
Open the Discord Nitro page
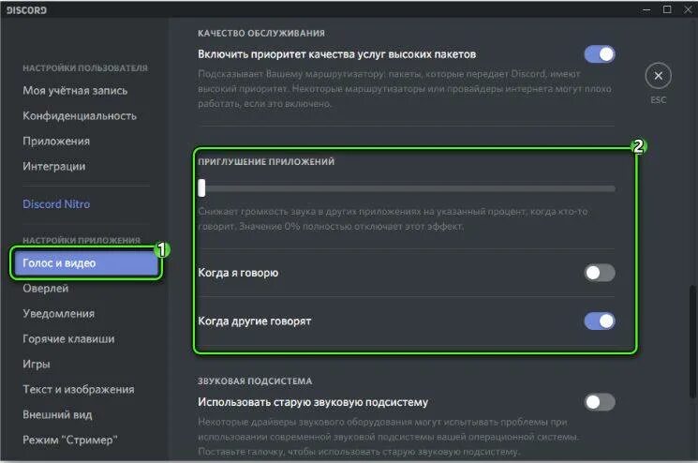coord(56,204)
